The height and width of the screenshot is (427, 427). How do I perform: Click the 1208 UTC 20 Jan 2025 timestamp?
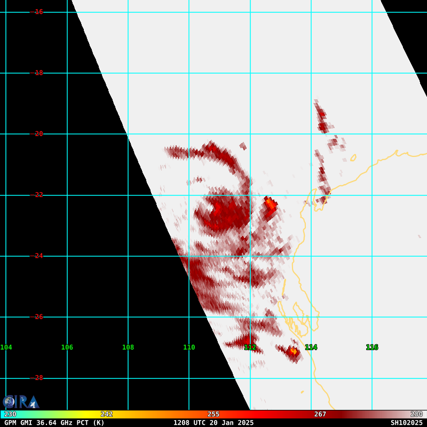click(x=213, y=423)
